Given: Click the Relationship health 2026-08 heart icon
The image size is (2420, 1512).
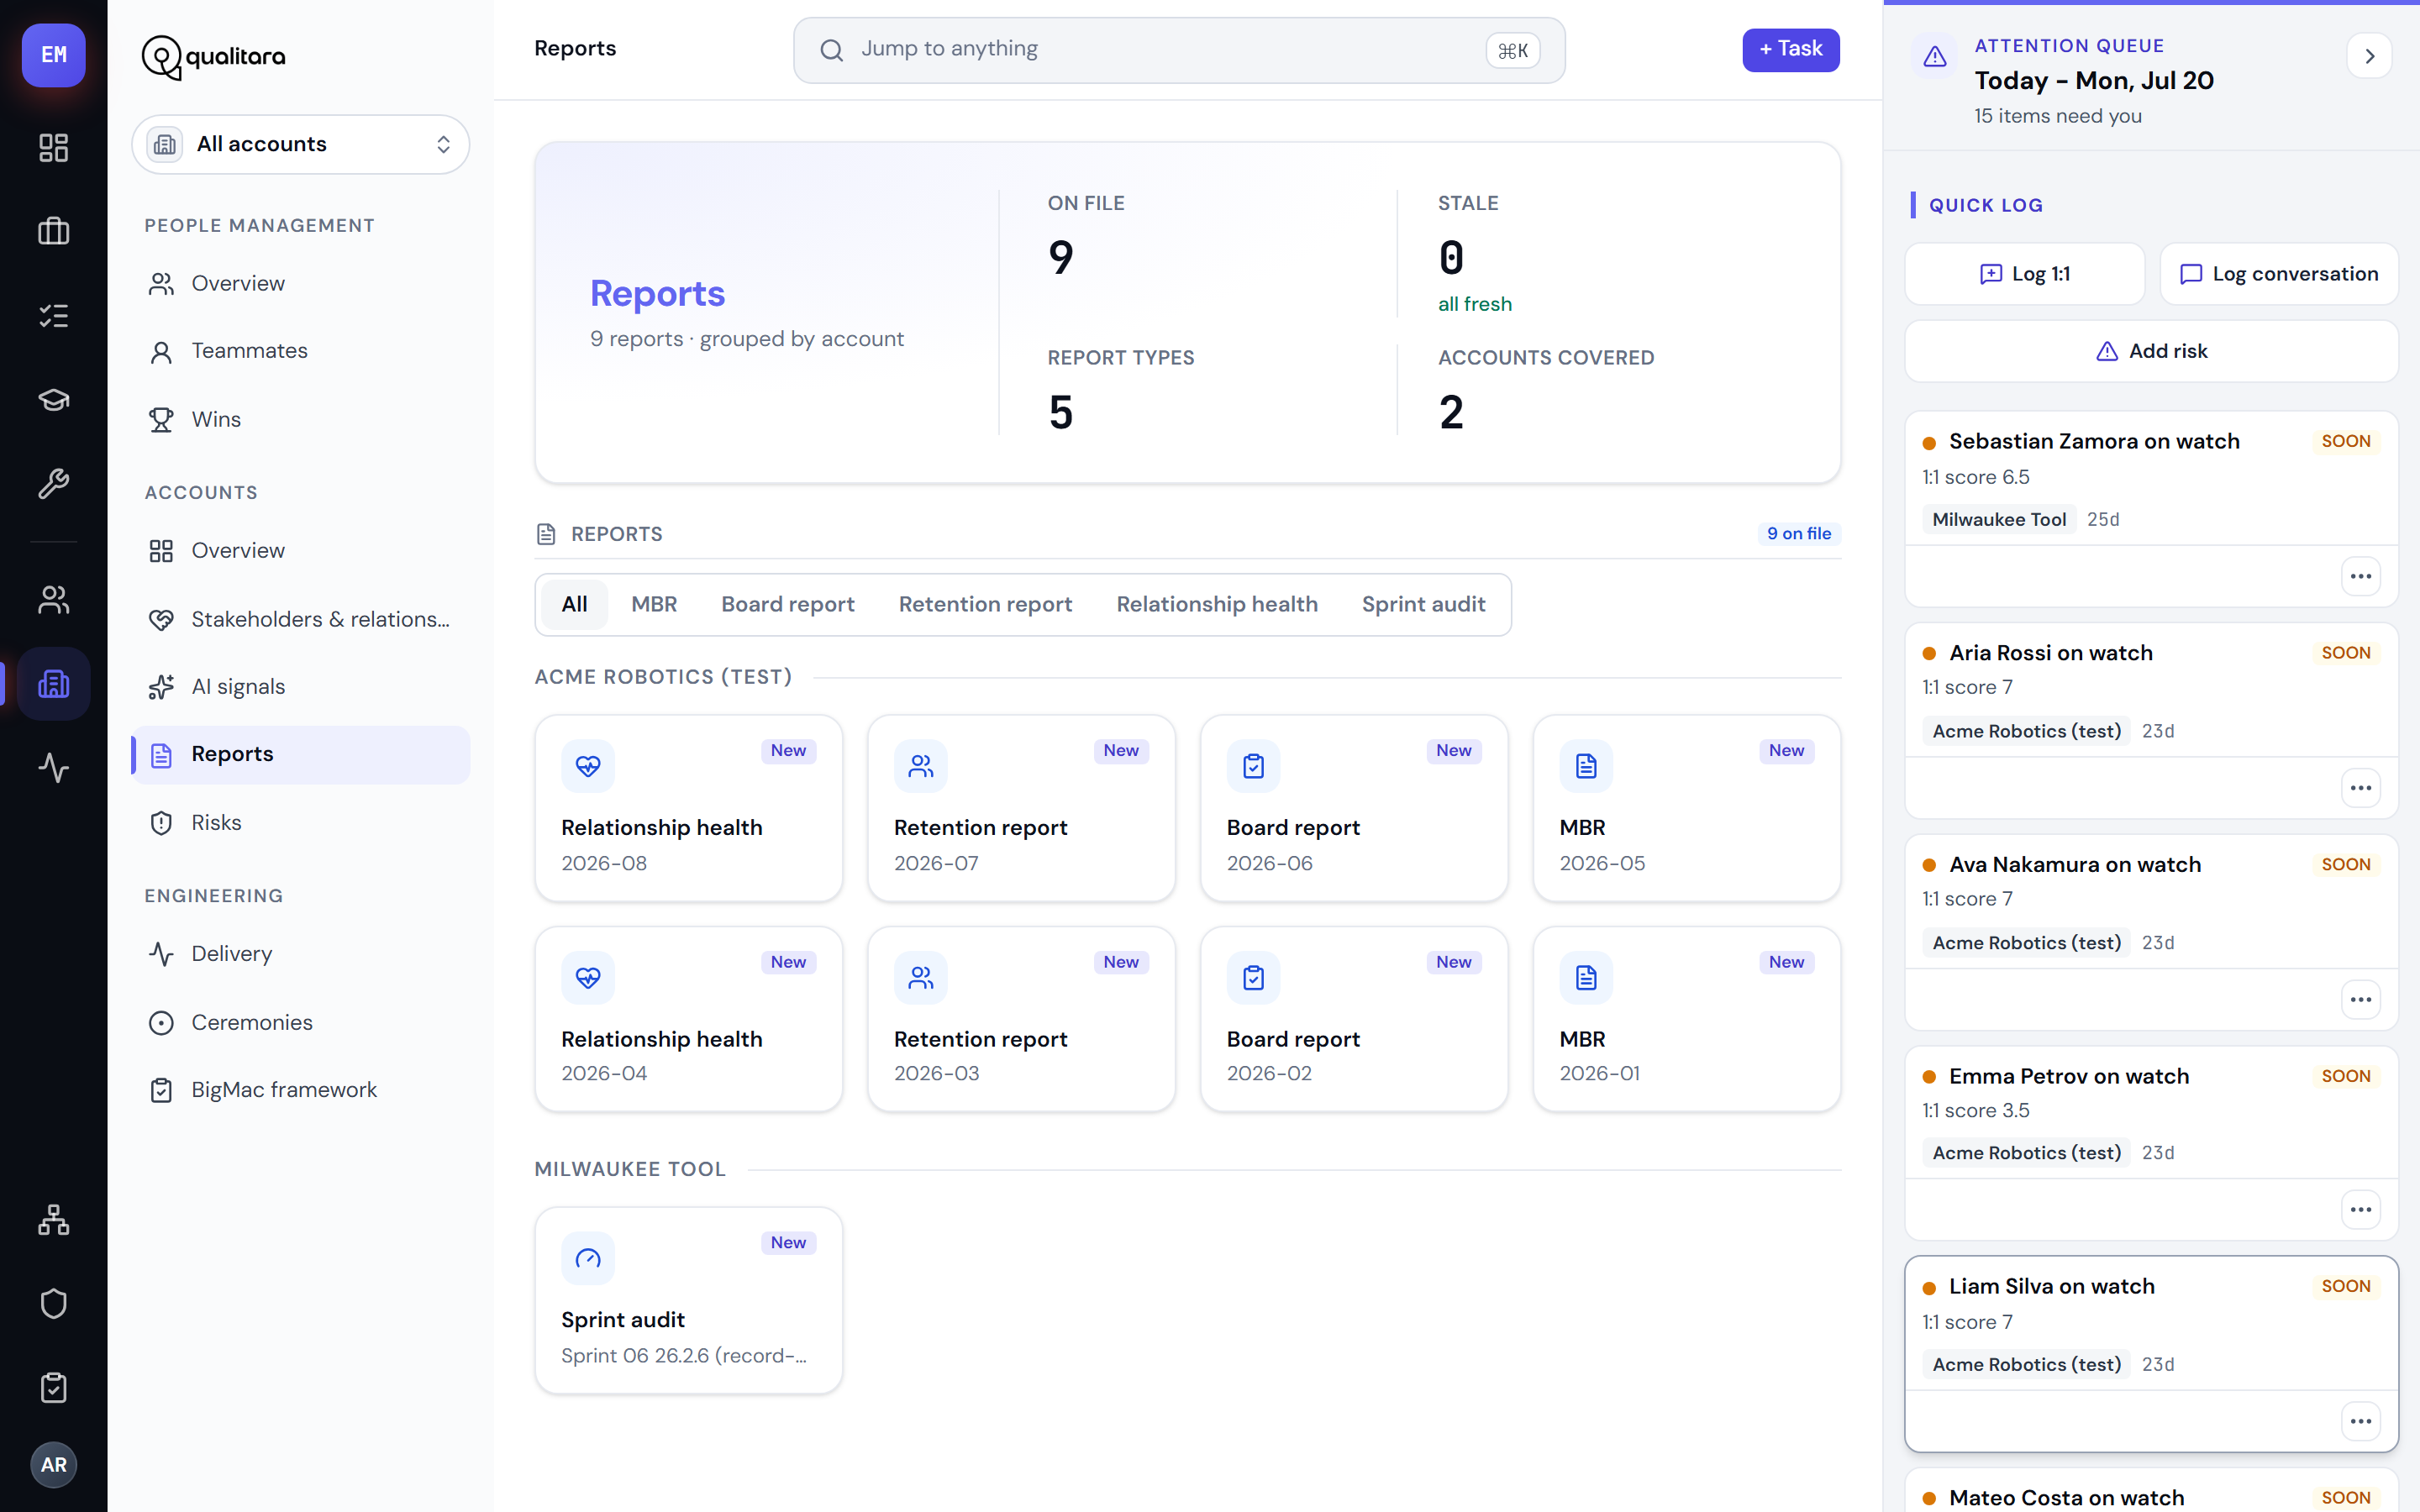Looking at the screenshot, I should tap(588, 766).
